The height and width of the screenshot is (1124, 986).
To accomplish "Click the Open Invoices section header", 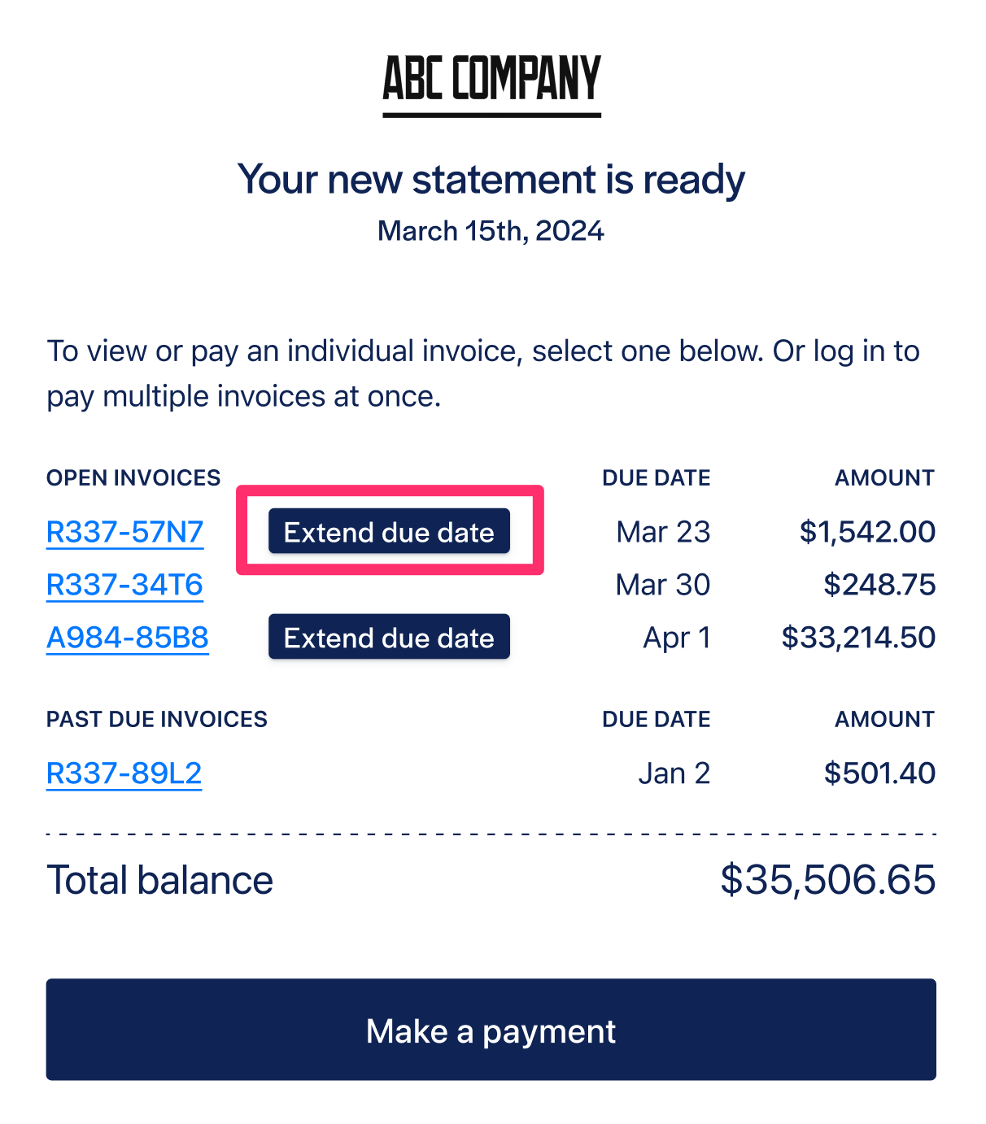I will point(133,477).
